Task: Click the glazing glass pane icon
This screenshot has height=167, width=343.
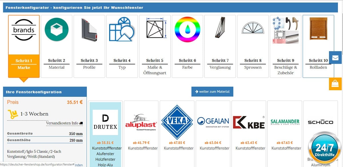Action: pos(220,28)
